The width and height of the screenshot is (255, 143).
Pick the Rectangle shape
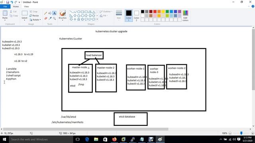coord(82,12)
